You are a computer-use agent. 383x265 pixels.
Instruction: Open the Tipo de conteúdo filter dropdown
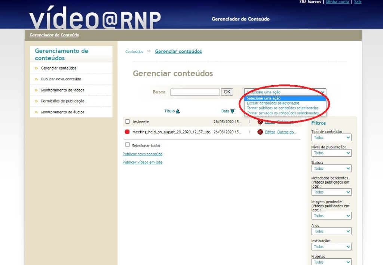[x=331, y=138]
